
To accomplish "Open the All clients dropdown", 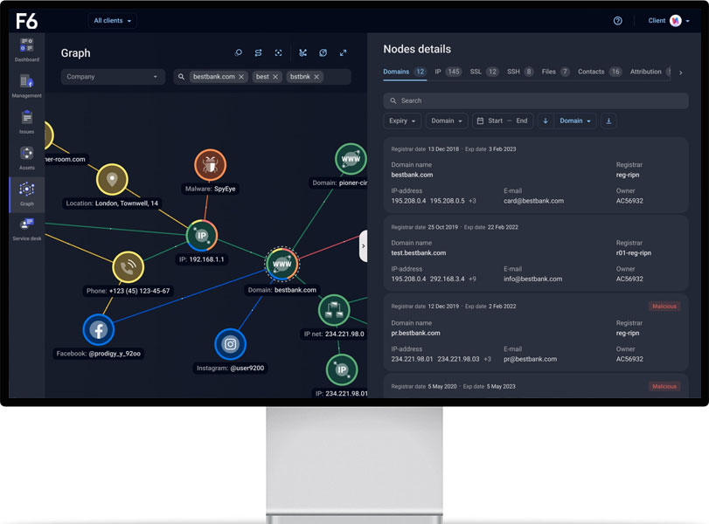I will 112,21.
